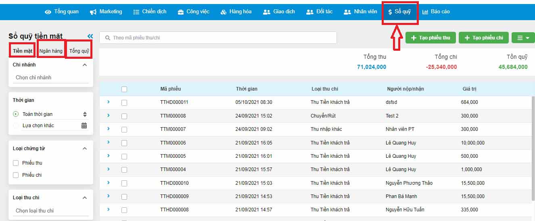Expand row TTM000008 with its chevron
The image size is (535, 221).
109,116
